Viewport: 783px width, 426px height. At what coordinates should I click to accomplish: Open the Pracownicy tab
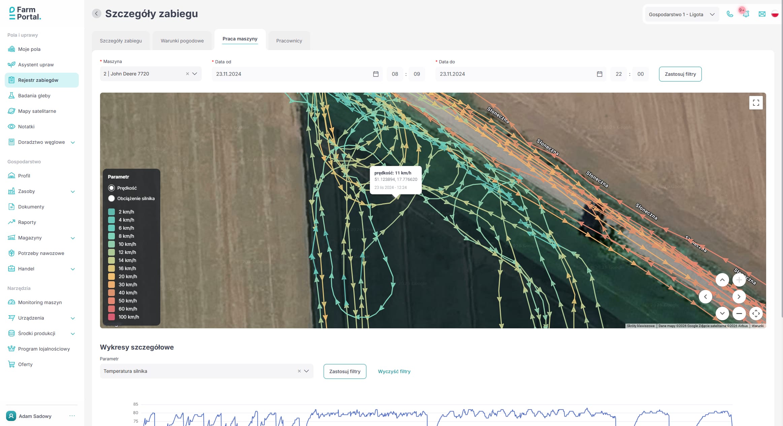coord(289,41)
